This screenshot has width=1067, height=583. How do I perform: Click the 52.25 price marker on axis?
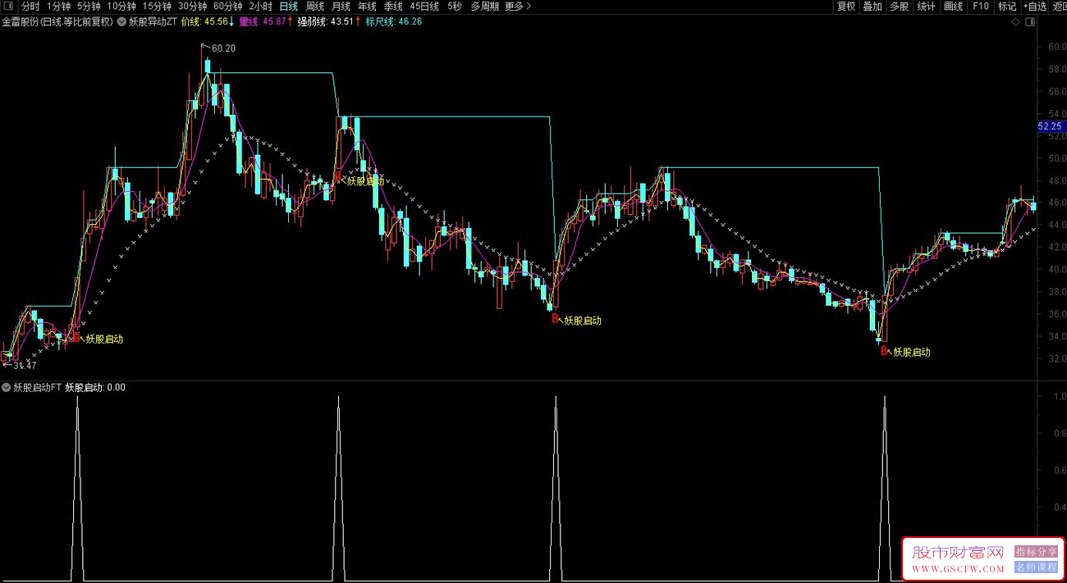[x=1050, y=126]
